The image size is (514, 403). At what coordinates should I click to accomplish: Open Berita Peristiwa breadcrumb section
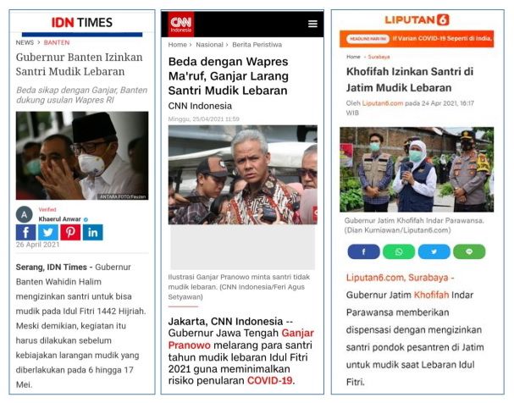coord(257,45)
